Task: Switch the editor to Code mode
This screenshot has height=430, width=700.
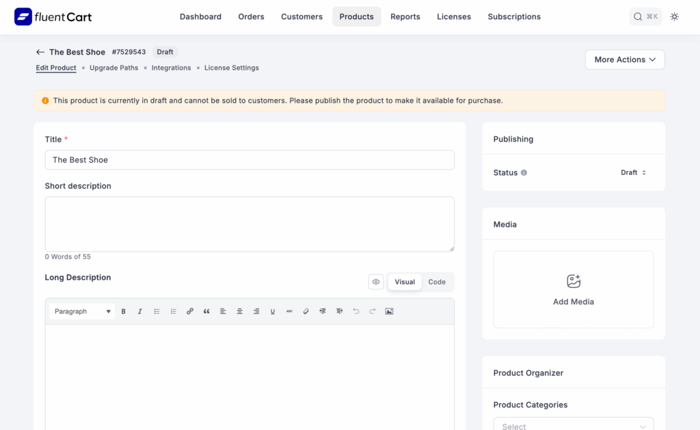Action: (437, 282)
